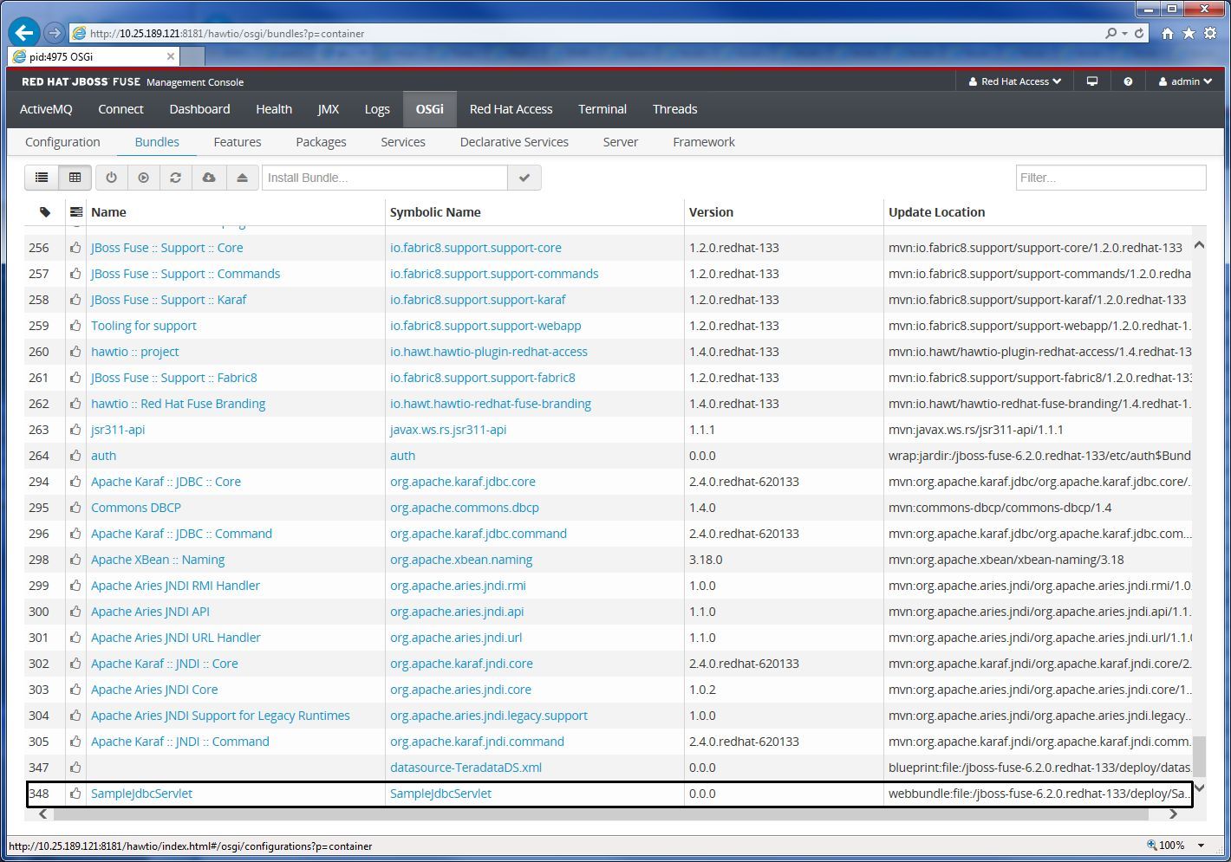The height and width of the screenshot is (862, 1231).
Task: Switch to table view layout
Action: (75, 178)
